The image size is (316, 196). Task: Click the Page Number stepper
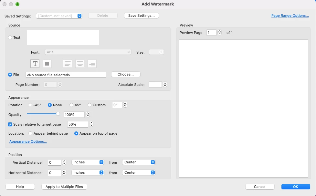pos(60,84)
